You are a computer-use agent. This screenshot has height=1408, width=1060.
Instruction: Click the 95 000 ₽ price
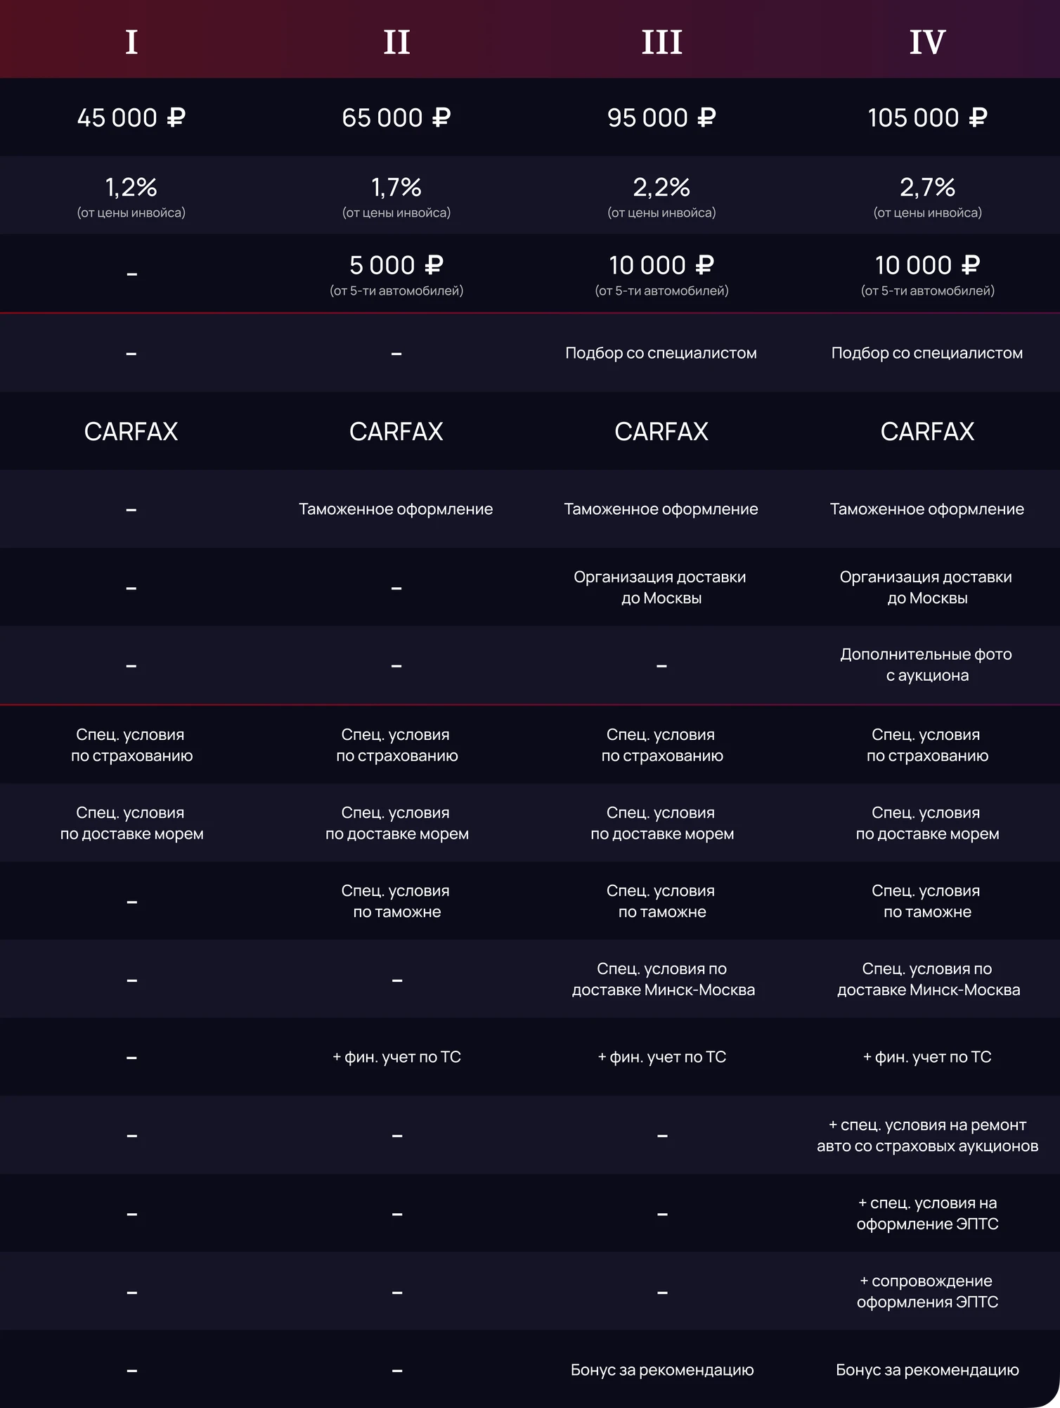pos(661,117)
